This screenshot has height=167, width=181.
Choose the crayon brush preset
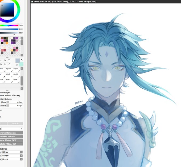click(17, 70)
